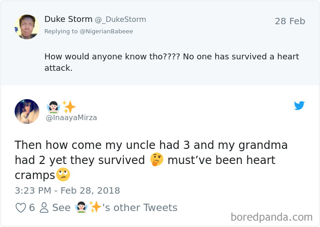Image resolution: width=320 pixels, height=227 pixels.
Task: Click the Duke Storm display name
Action: [x=68, y=19]
